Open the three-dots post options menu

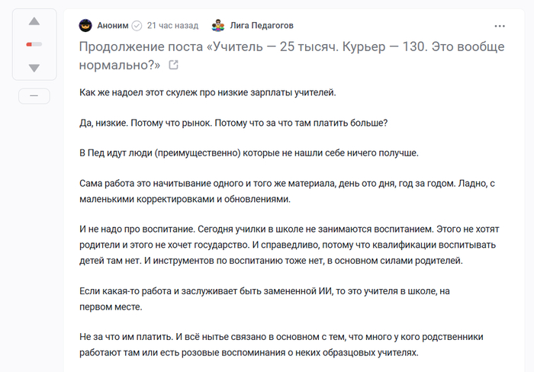click(500, 25)
